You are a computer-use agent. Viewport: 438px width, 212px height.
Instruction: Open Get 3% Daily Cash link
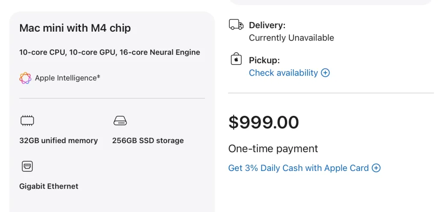click(298, 168)
